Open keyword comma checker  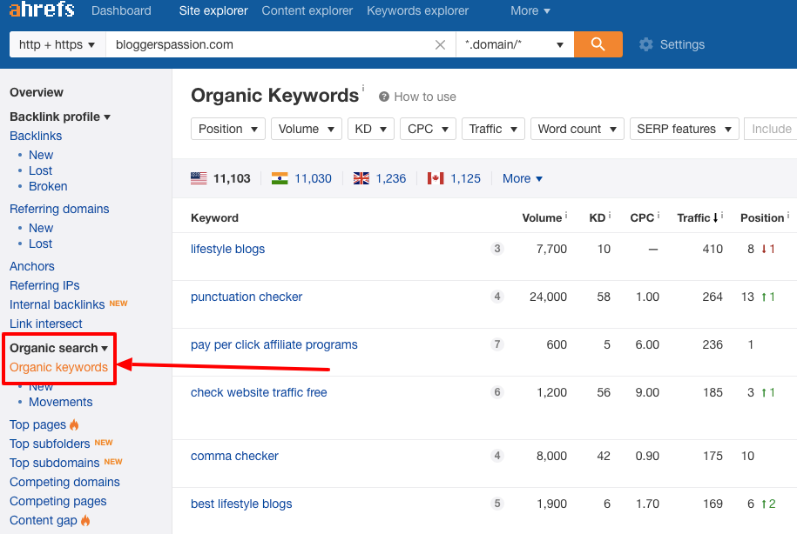[234, 456]
